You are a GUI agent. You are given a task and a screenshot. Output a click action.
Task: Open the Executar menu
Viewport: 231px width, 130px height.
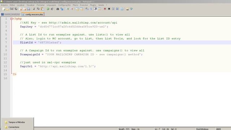(84, 5)
